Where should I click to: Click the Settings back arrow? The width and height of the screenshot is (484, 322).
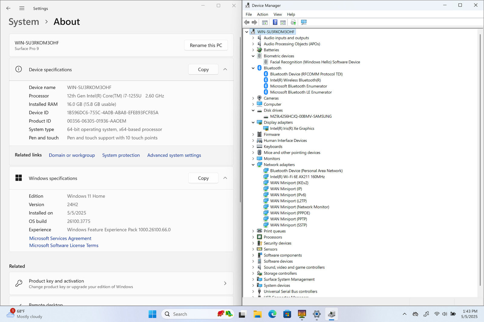click(x=8, y=8)
